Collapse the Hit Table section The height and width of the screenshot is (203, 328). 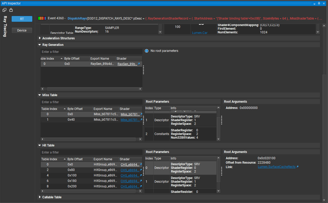40,145
